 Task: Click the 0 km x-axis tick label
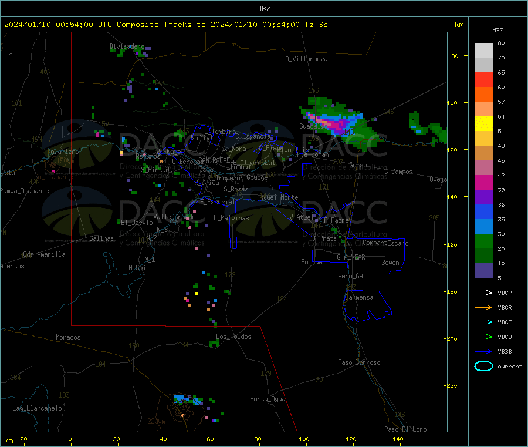70,439
